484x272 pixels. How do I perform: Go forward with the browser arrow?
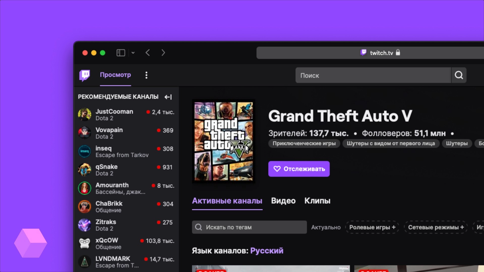[x=163, y=53]
